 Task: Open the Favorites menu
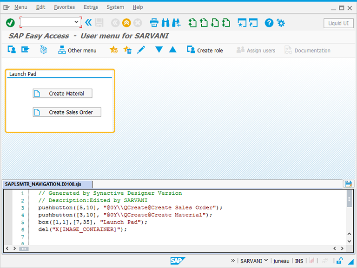[x=65, y=7]
